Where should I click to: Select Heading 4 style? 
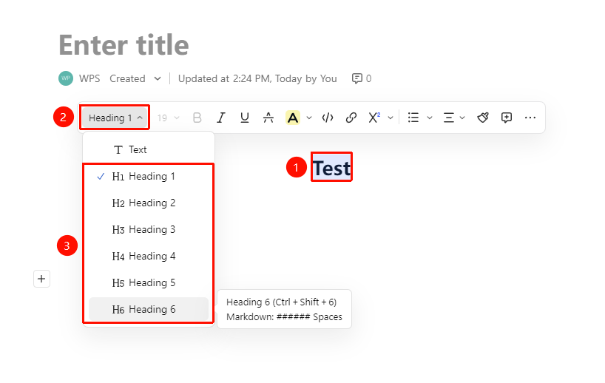pos(149,256)
